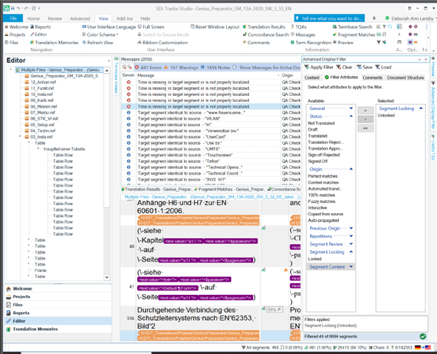Open the Document Structure filter tab
This screenshot has height=354, width=437.
(x=405, y=77)
